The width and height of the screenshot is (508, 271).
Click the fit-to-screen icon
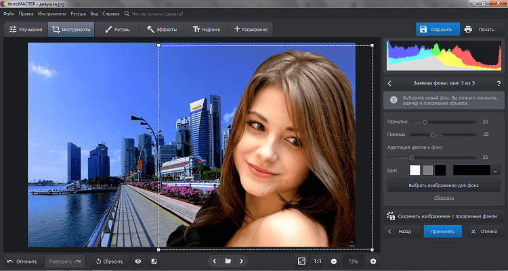(301, 261)
